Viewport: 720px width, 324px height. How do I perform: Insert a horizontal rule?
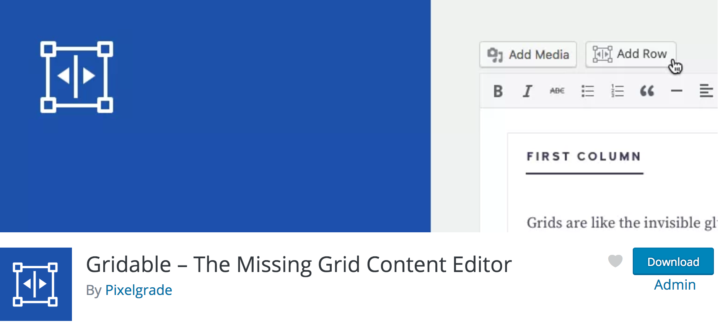(x=676, y=91)
